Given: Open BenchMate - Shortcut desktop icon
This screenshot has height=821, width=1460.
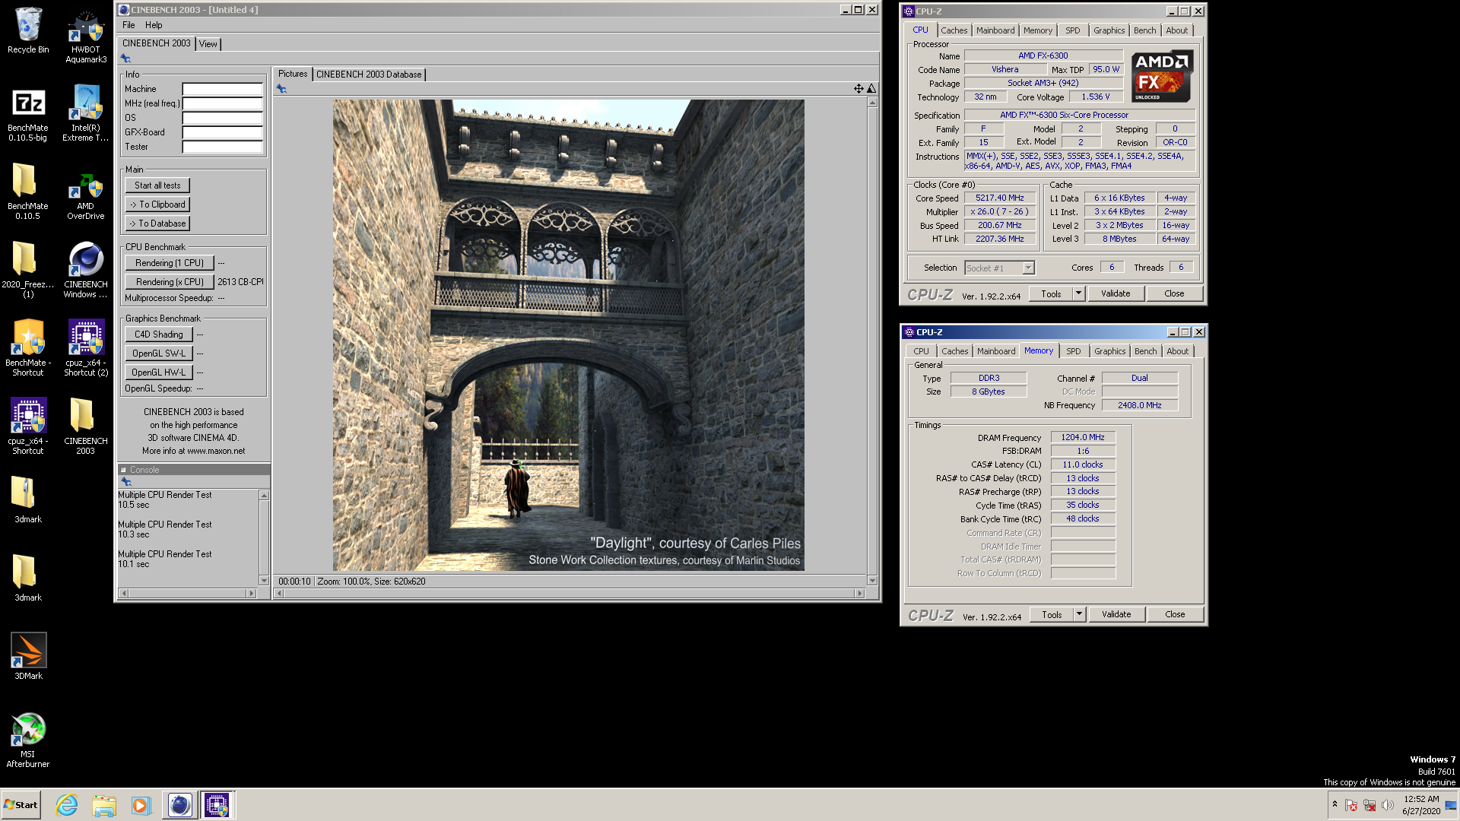Looking at the screenshot, I should coord(28,348).
